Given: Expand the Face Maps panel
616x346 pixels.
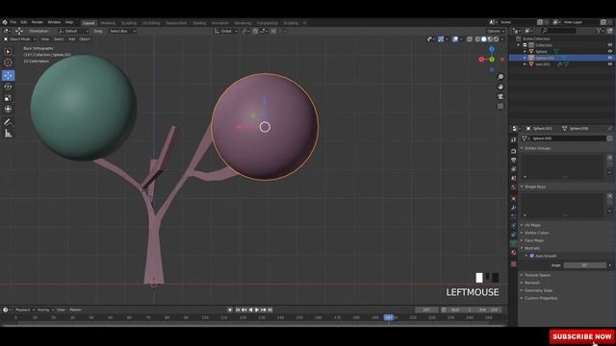Looking at the screenshot, I should (x=533, y=240).
